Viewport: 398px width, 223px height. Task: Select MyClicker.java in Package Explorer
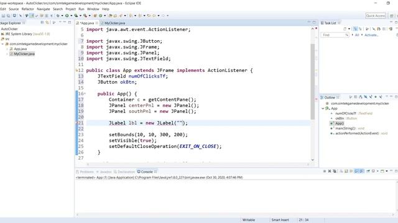pyautogui.click(x=24, y=54)
